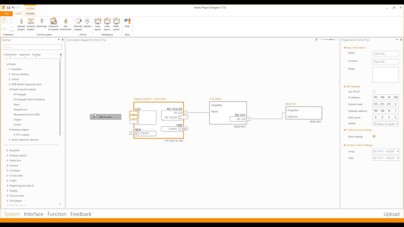Screen dimensions: 404x227
Task: Open the Approval filter in Devices
Action: click(x=24, y=55)
